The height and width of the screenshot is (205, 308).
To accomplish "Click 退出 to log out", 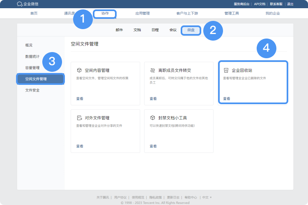I will tap(290, 4).
